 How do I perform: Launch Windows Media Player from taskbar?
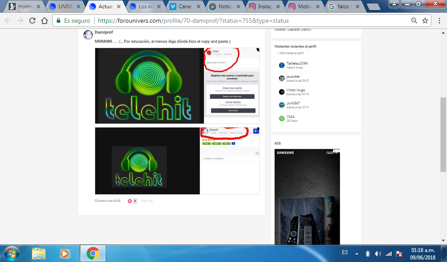(x=65, y=253)
